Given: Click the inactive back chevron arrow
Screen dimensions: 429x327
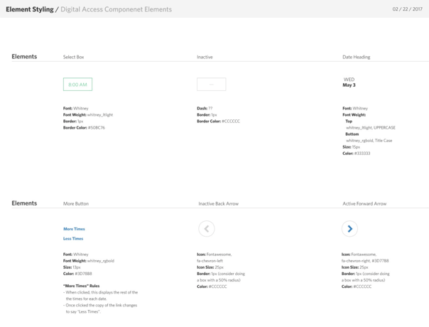Looking at the screenshot, I should [207, 228].
